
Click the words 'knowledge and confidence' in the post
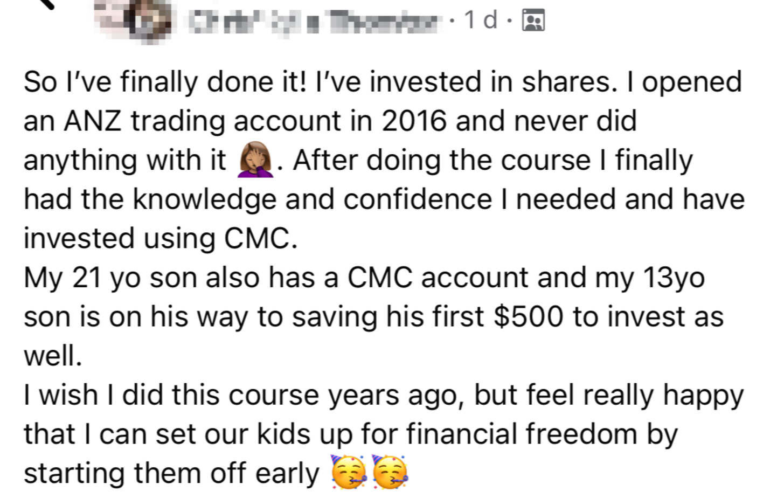313,199
